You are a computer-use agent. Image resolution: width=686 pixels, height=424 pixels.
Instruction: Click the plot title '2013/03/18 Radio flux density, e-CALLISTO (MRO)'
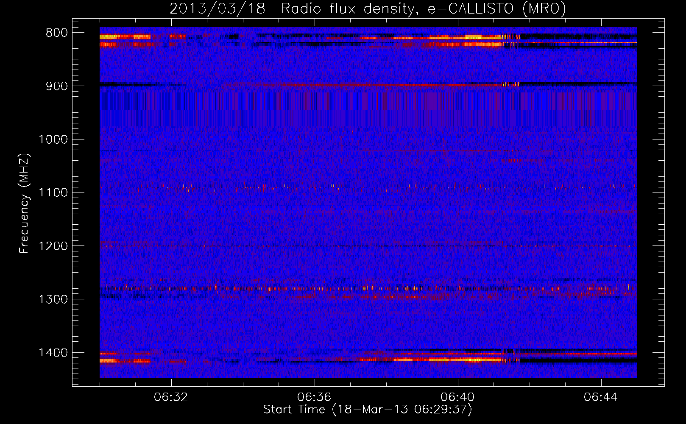pos(368,8)
